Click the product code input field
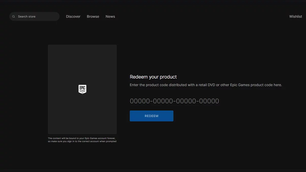This screenshot has height=172, width=306. point(174,101)
